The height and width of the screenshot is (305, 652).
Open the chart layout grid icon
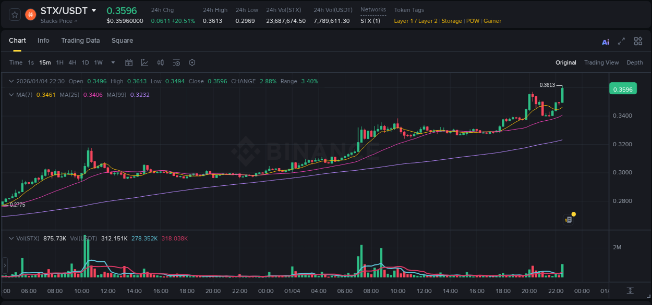pyautogui.click(x=638, y=41)
